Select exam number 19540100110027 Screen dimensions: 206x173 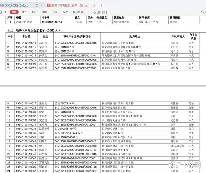click(26, 104)
